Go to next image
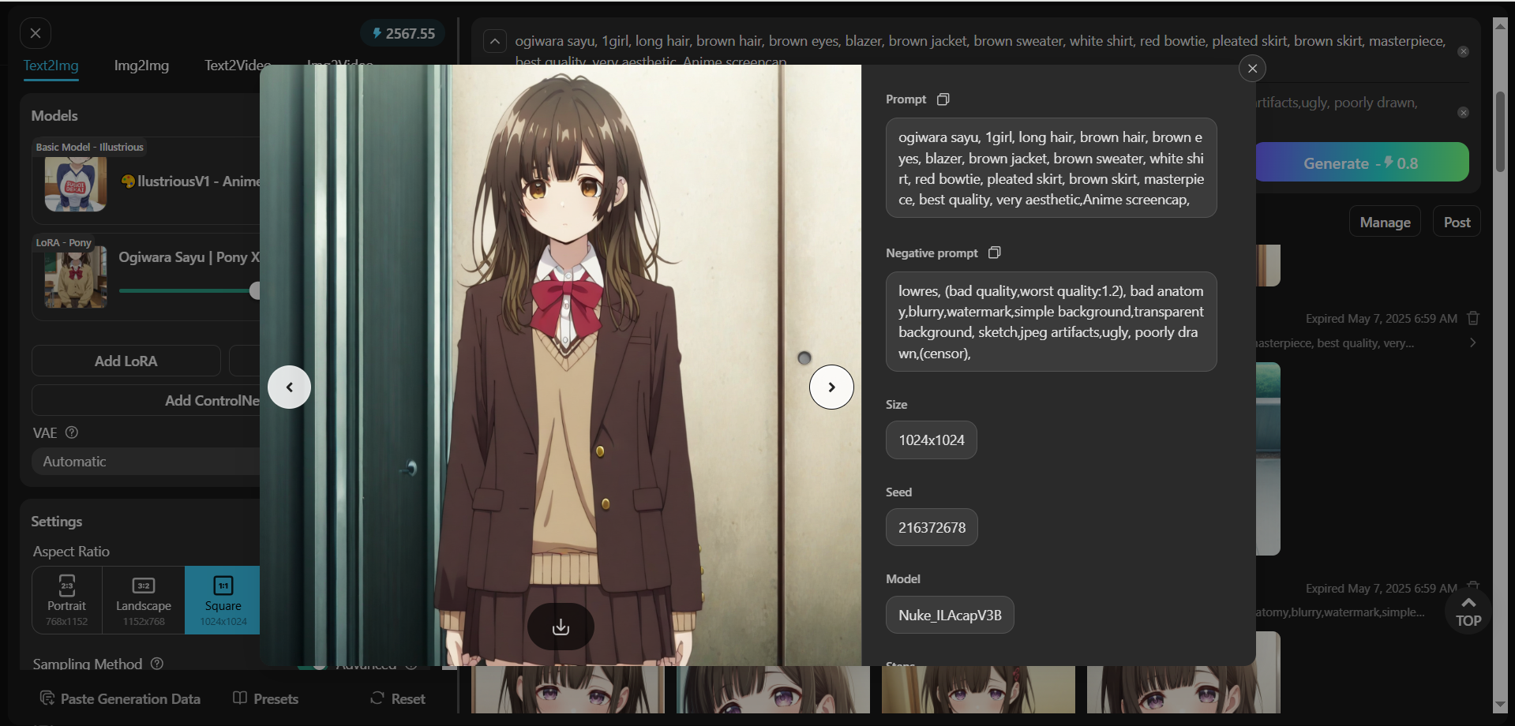 [831, 387]
